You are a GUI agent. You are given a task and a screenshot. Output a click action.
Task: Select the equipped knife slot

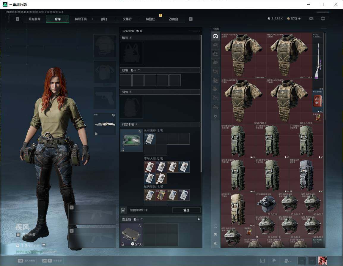coord(105,124)
